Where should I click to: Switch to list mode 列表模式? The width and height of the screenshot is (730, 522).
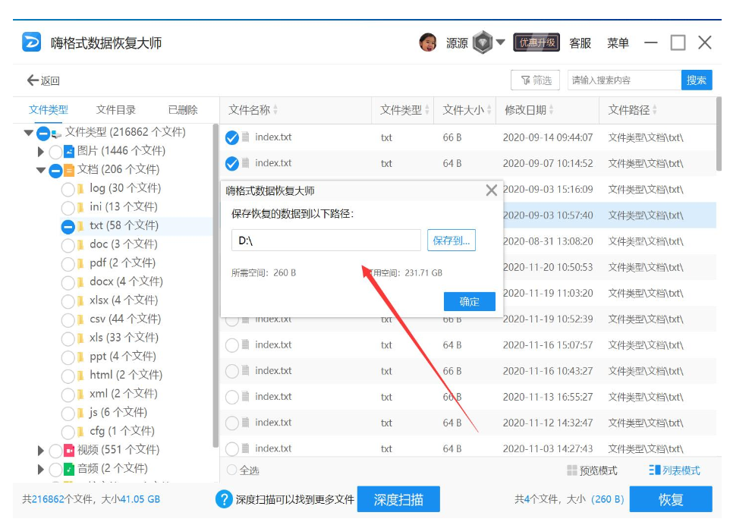[675, 470]
